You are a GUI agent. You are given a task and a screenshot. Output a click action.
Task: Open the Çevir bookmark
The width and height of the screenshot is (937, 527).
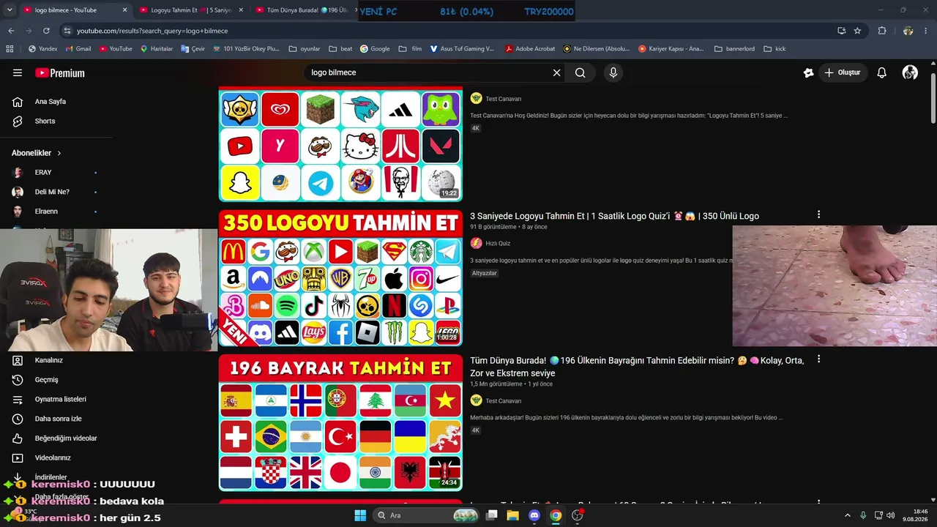(193, 49)
